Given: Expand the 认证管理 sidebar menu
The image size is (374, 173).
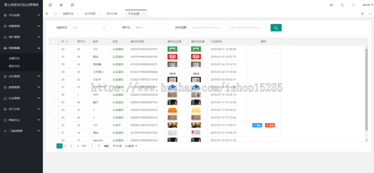Looking at the screenshot, I should click(x=22, y=98).
